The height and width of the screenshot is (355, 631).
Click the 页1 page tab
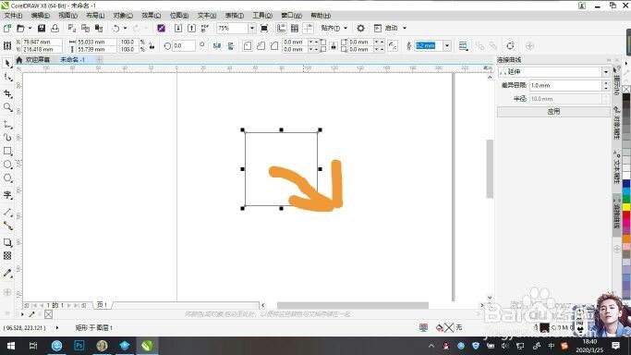click(103, 305)
